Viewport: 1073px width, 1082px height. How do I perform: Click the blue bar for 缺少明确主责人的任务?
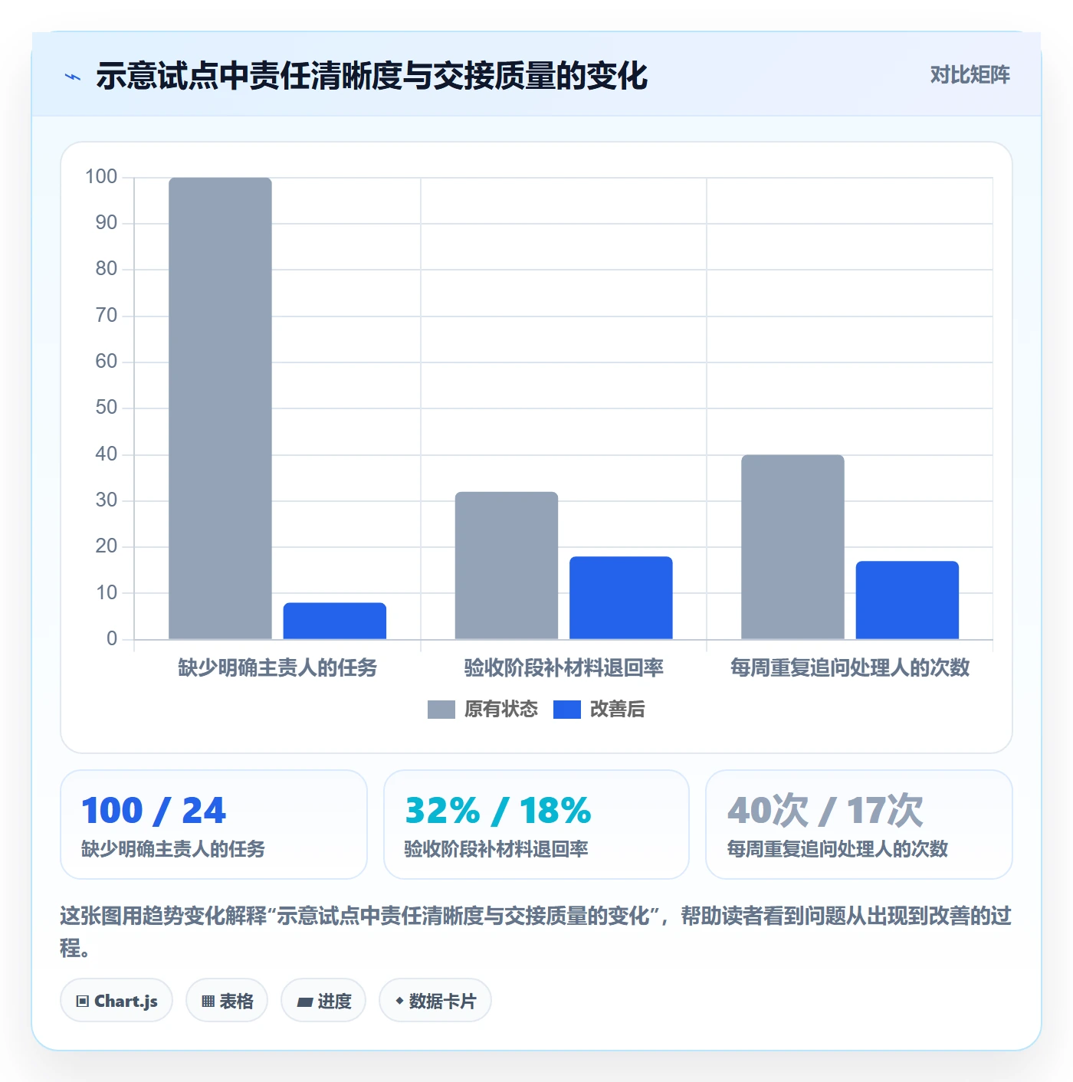point(335,621)
